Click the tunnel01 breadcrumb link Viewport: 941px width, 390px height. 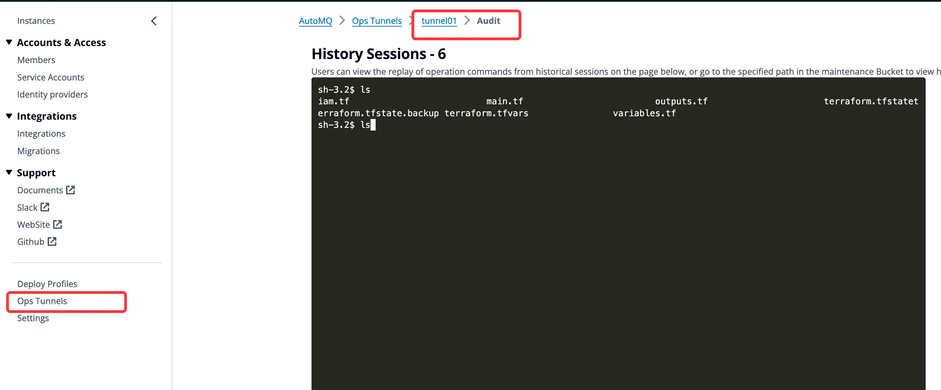tap(439, 21)
